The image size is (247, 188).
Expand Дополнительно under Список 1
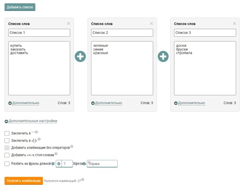point(24,103)
